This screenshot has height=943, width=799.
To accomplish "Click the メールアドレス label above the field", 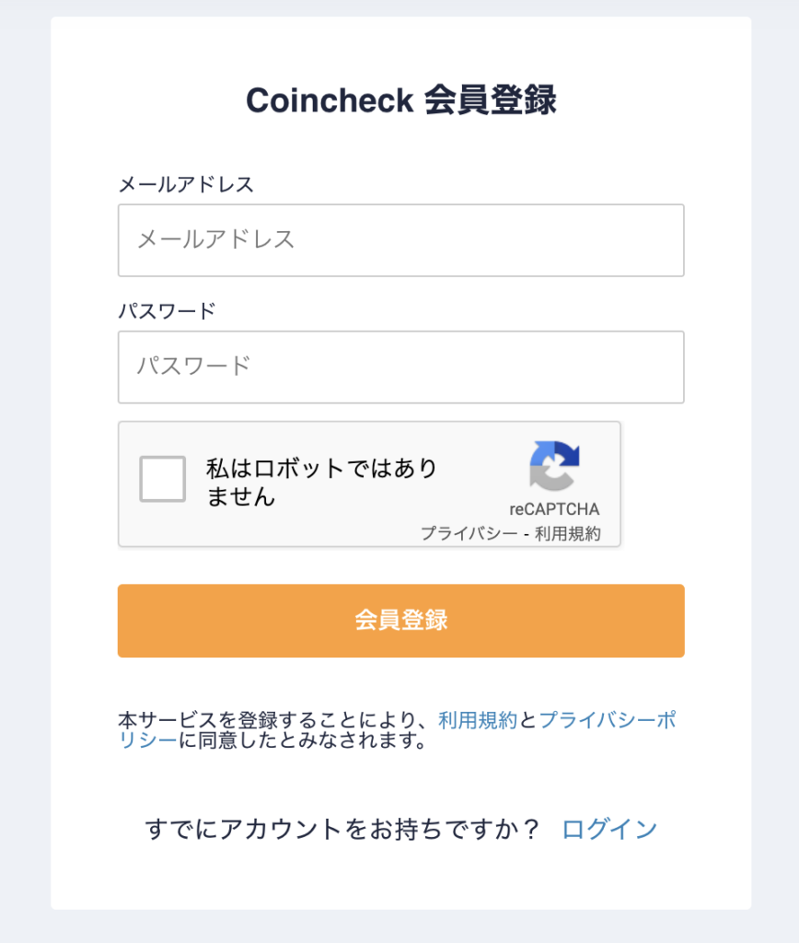I will click(186, 184).
